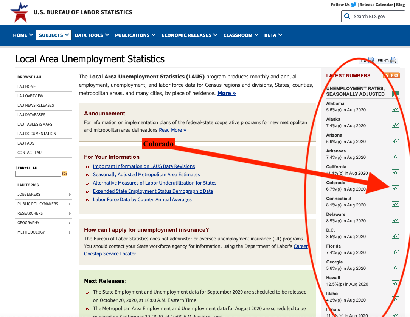
Task: Open the Data Tools dropdown menu
Action: [x=92, y=35]
